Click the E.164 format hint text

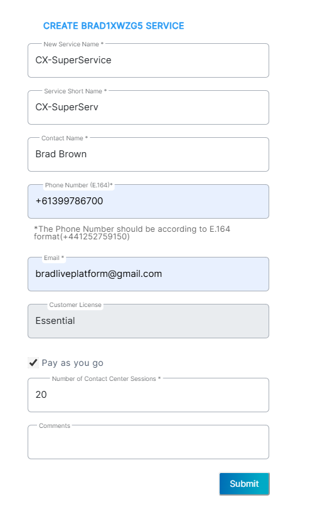(x=132, y=232)
